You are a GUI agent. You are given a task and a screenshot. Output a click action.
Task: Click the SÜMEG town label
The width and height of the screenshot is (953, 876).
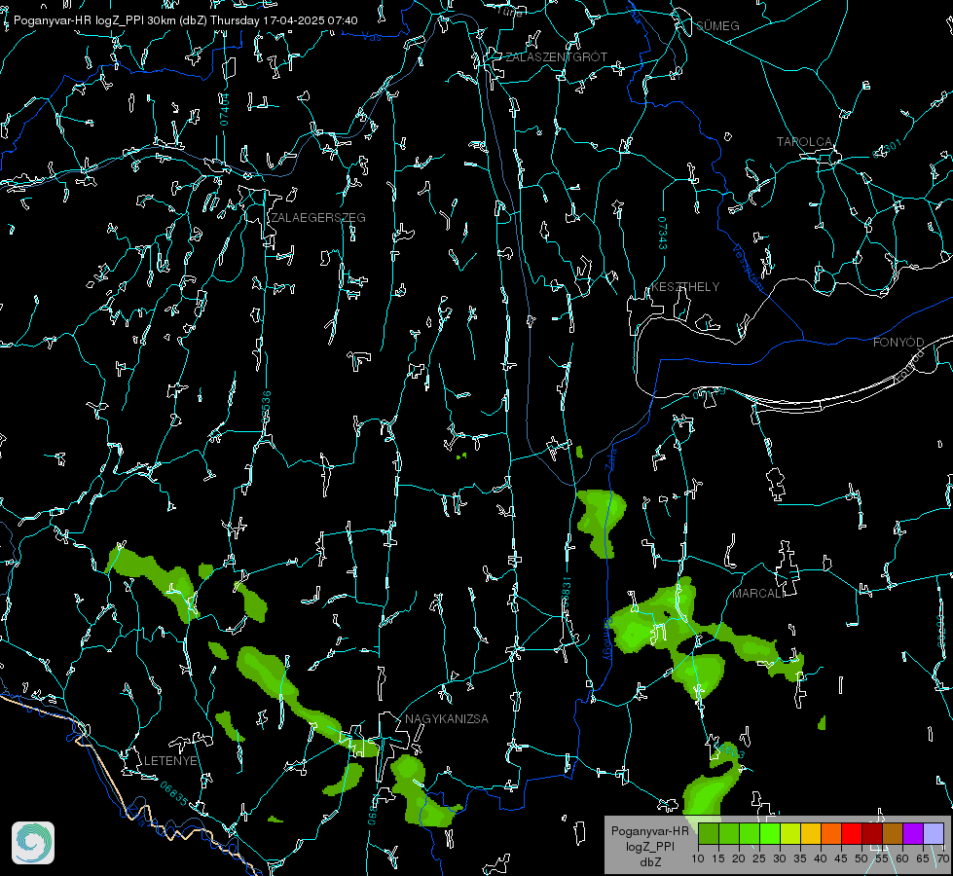pos(717,26)
